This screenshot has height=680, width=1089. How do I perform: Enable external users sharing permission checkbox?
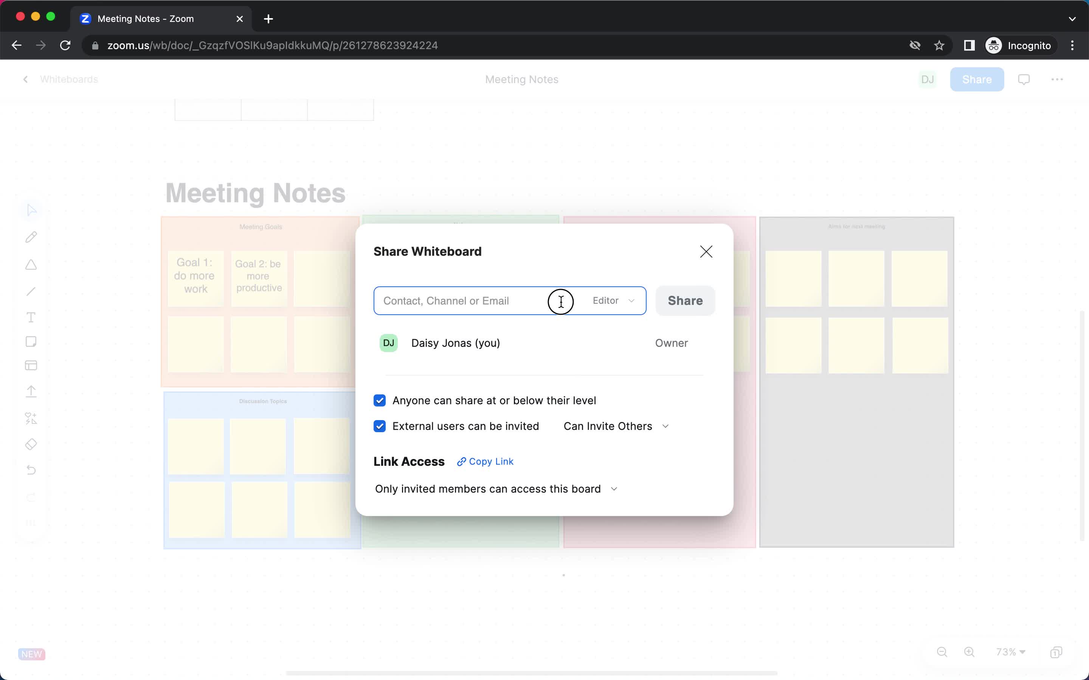tap(380, 425)
